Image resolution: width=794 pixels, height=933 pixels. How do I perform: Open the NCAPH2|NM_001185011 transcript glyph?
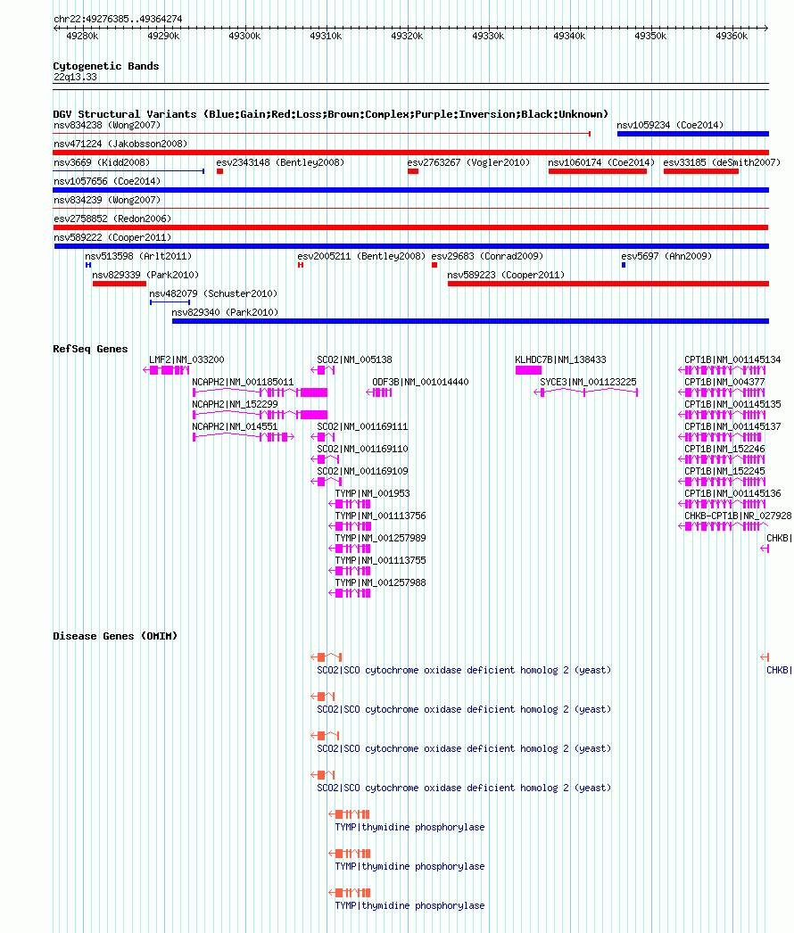261,392
